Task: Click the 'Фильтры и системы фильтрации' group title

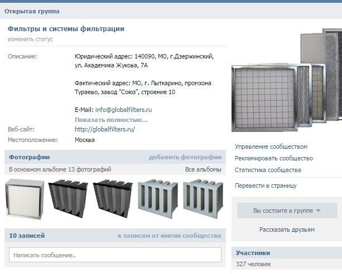Action: coord(66,29)
